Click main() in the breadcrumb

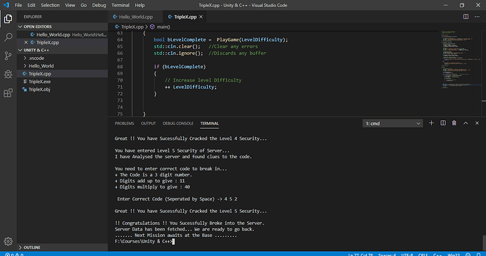(x=163, y=27)
